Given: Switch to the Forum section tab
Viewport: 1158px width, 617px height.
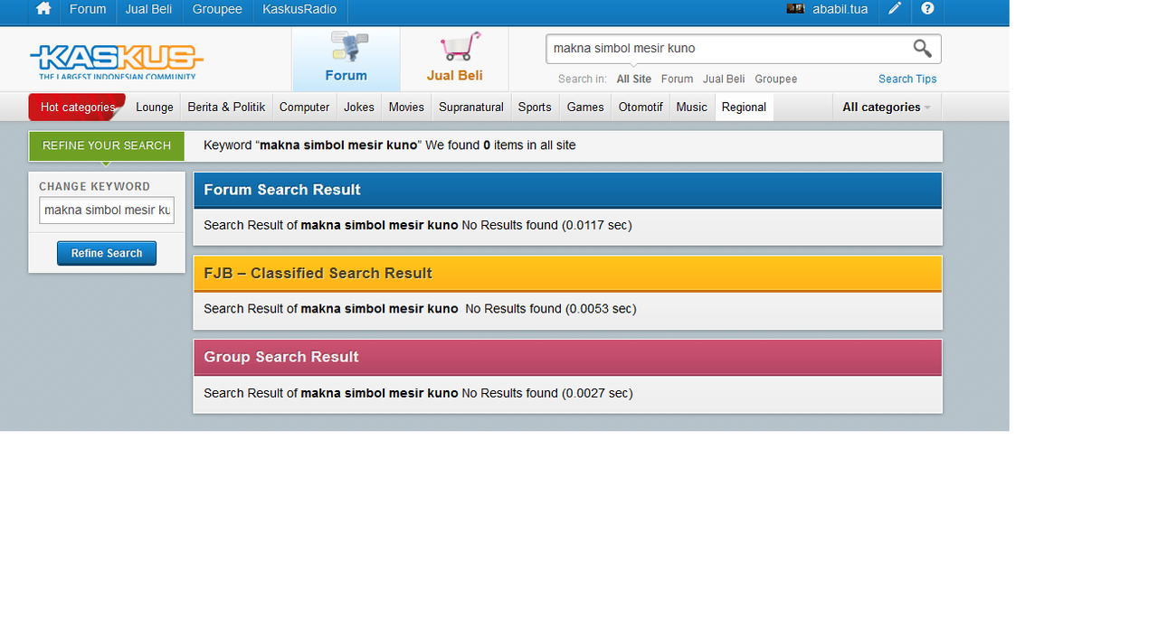Looking at the screenshot, I should pyautogui.click(x=346, y=60).
